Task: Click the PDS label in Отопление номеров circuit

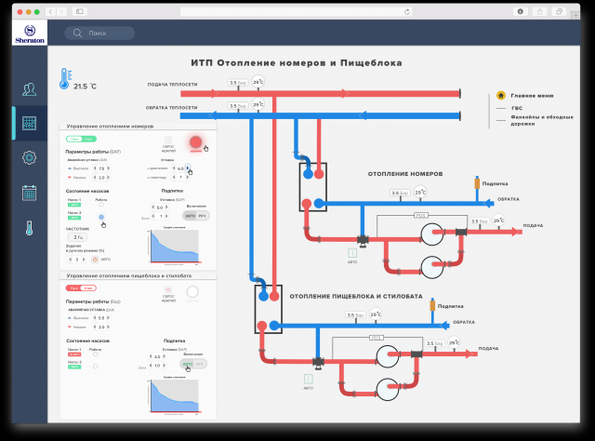Action: coord(420,215)
